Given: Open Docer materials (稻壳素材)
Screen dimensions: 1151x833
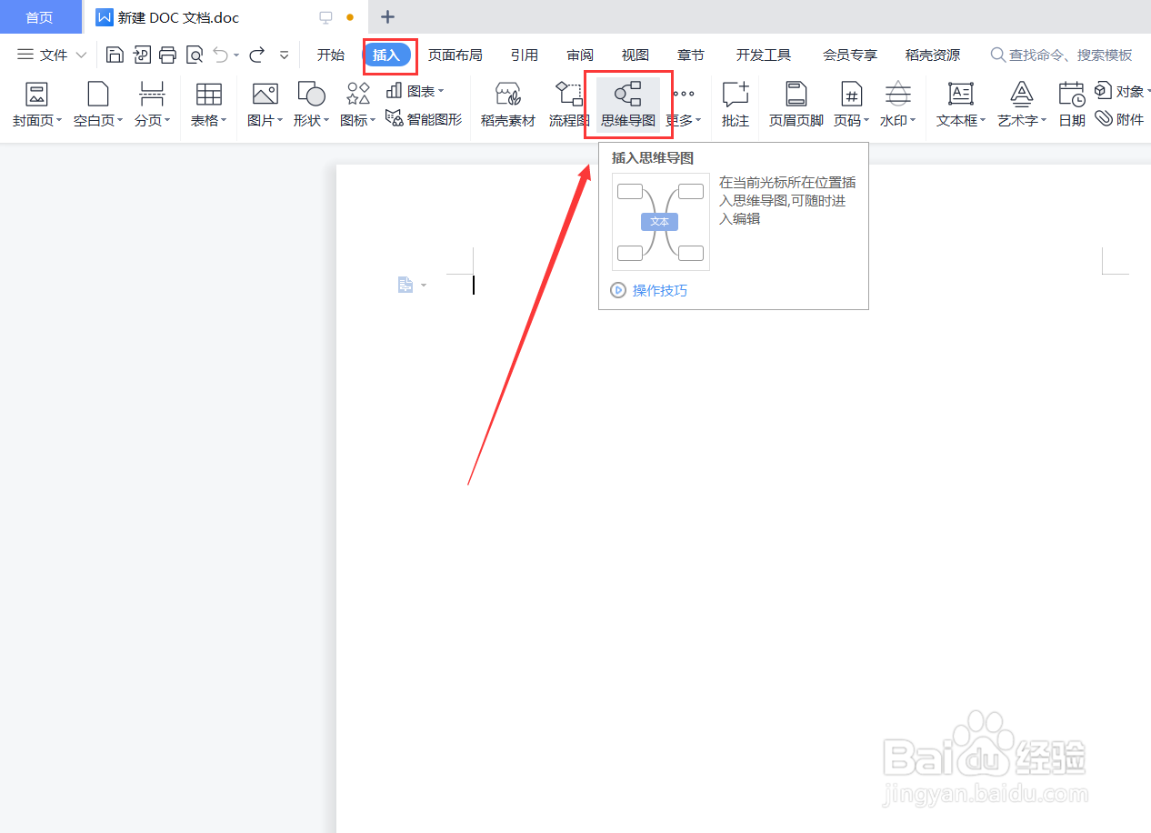Looking at the screenshot, I should click(508, 105).
